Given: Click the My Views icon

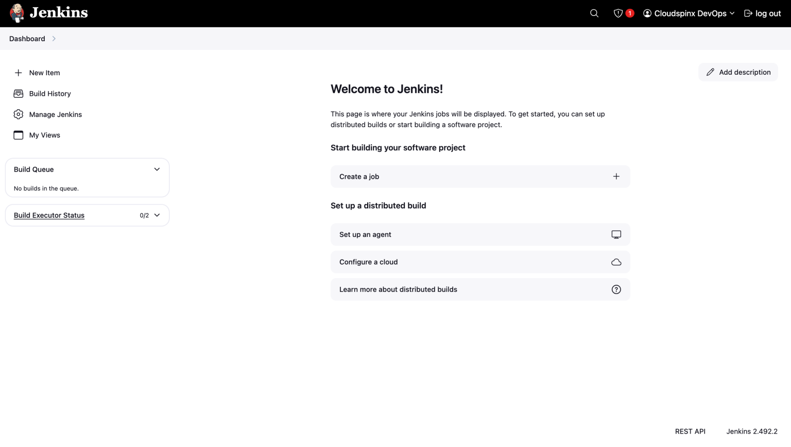Looking at the screenshot, I should click(x=18, y=134).
